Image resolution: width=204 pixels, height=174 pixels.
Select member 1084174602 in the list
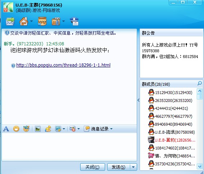tap(172, 148)
